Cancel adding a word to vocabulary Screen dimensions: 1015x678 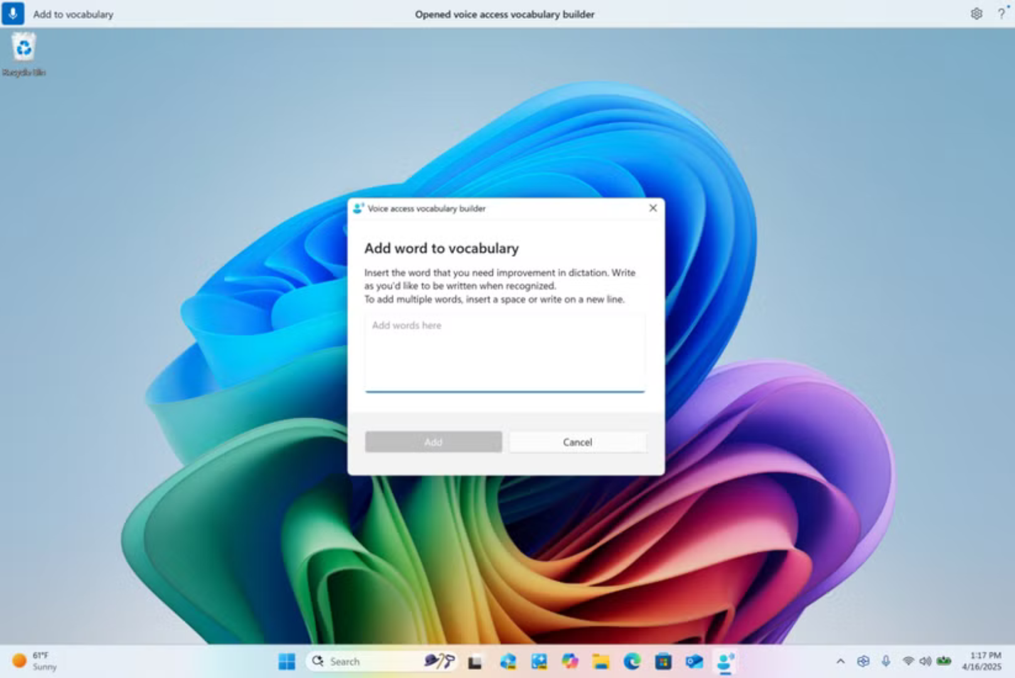pos(577,442)
